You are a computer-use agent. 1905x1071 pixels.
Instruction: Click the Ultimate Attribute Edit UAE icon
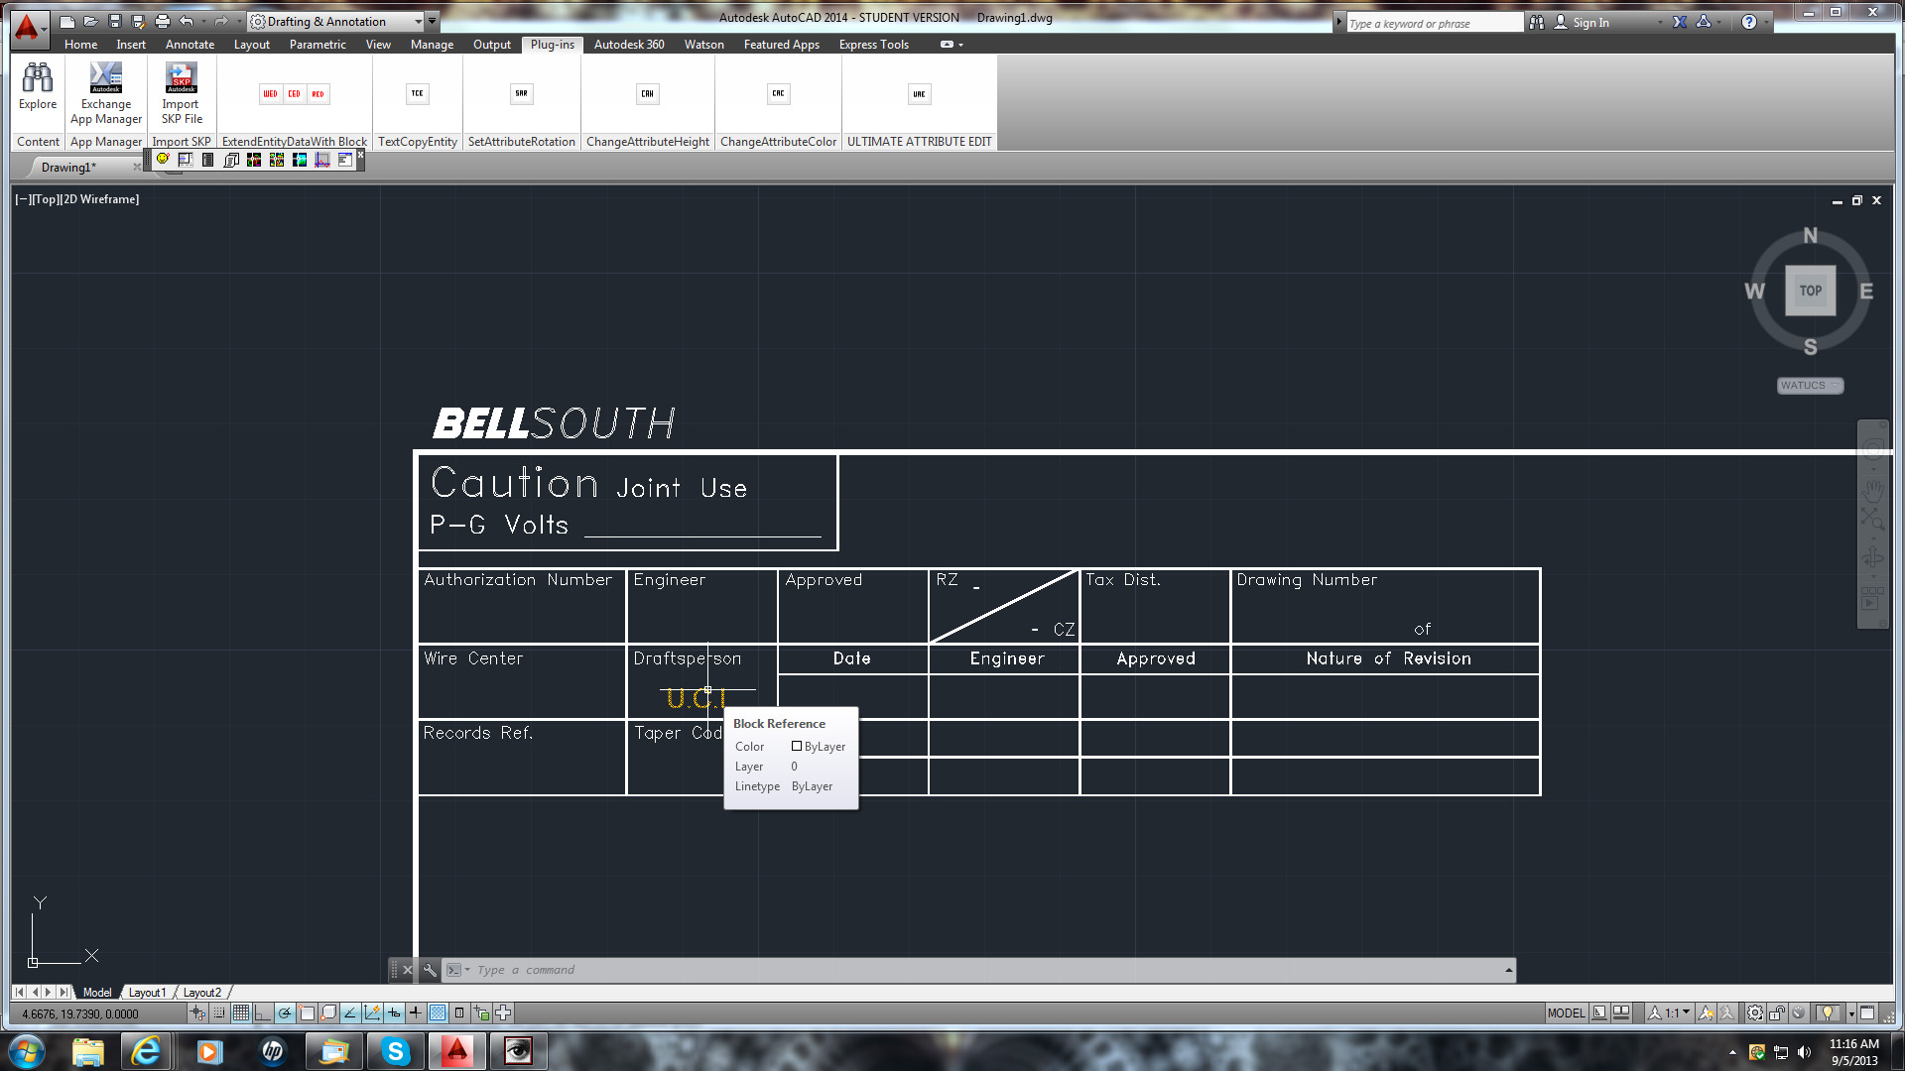point(919,94)
